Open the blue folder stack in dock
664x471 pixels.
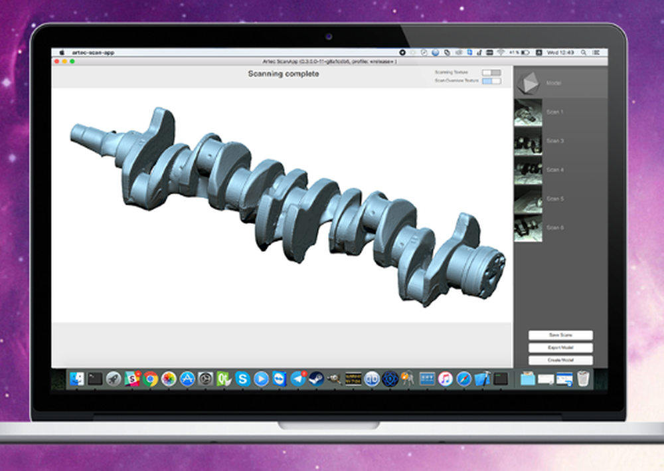point(527,379)
